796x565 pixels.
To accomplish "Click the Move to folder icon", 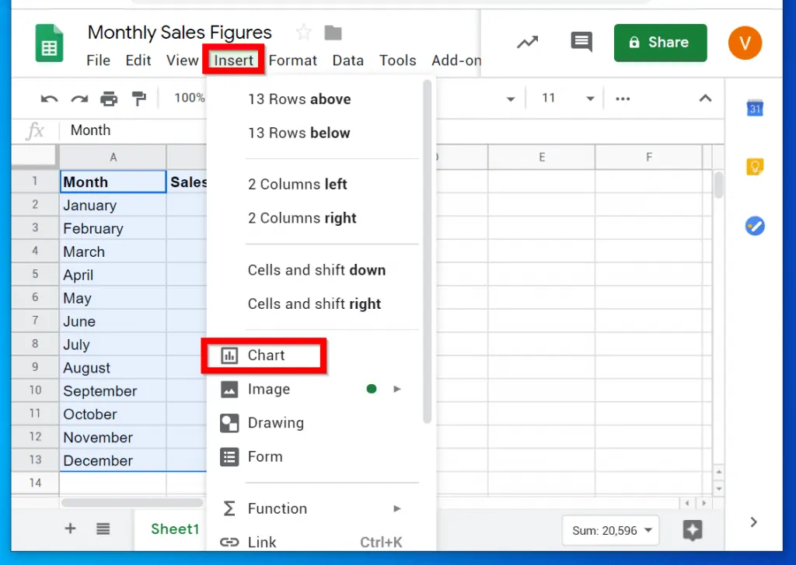I will pos(333,33).
